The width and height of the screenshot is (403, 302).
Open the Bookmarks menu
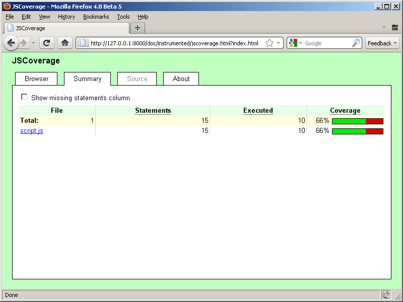(96, 17)
